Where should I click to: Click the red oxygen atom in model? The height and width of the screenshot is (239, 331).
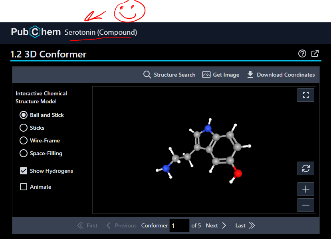pos(238,173)
